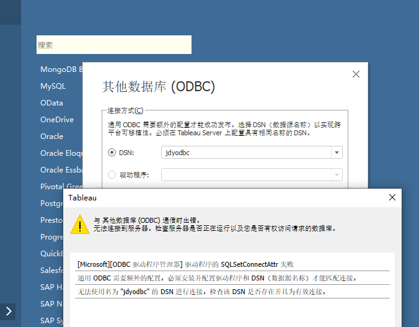Expand the left sidebar chevron

[x=8, y=311]
